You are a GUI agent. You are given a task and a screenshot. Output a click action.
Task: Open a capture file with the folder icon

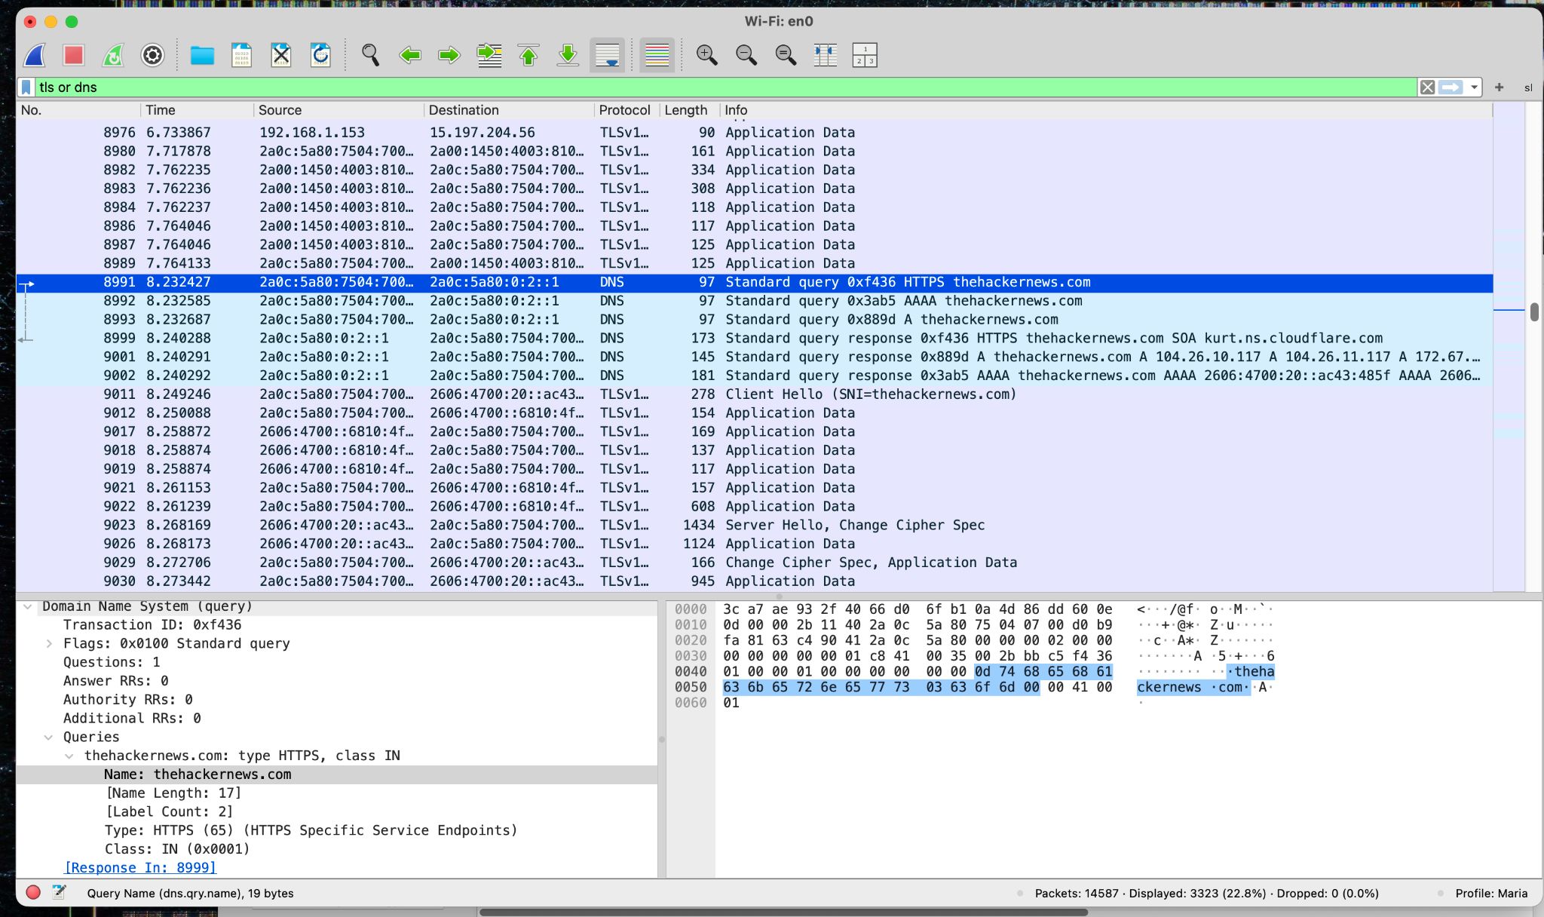click(202, 55)
